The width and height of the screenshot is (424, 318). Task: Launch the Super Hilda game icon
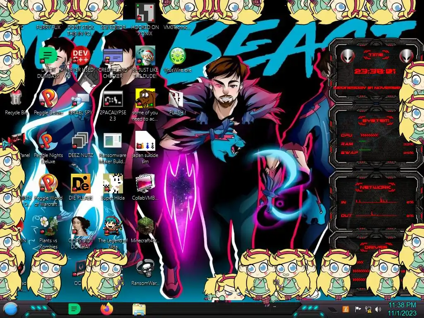point(113,183)
